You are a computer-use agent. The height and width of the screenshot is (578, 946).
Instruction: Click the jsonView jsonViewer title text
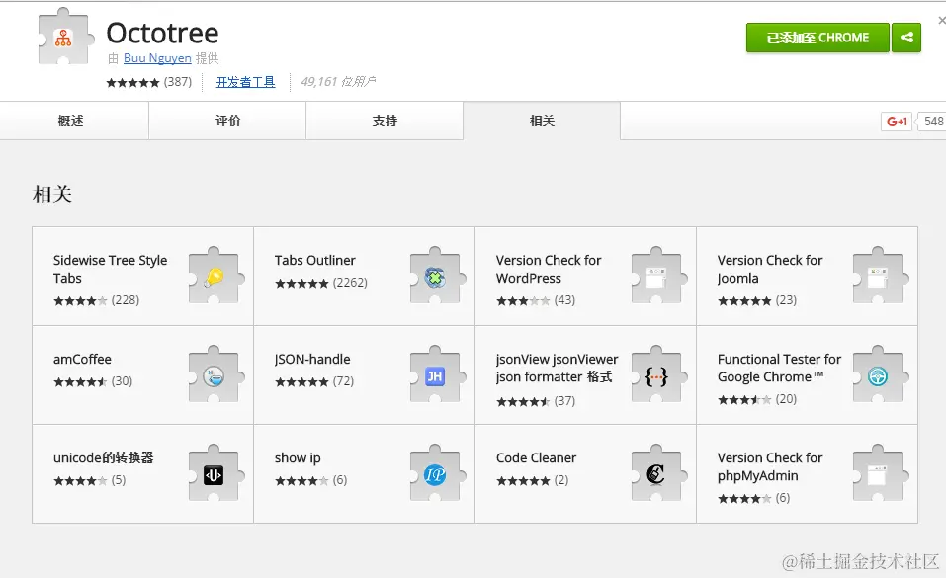557,368
